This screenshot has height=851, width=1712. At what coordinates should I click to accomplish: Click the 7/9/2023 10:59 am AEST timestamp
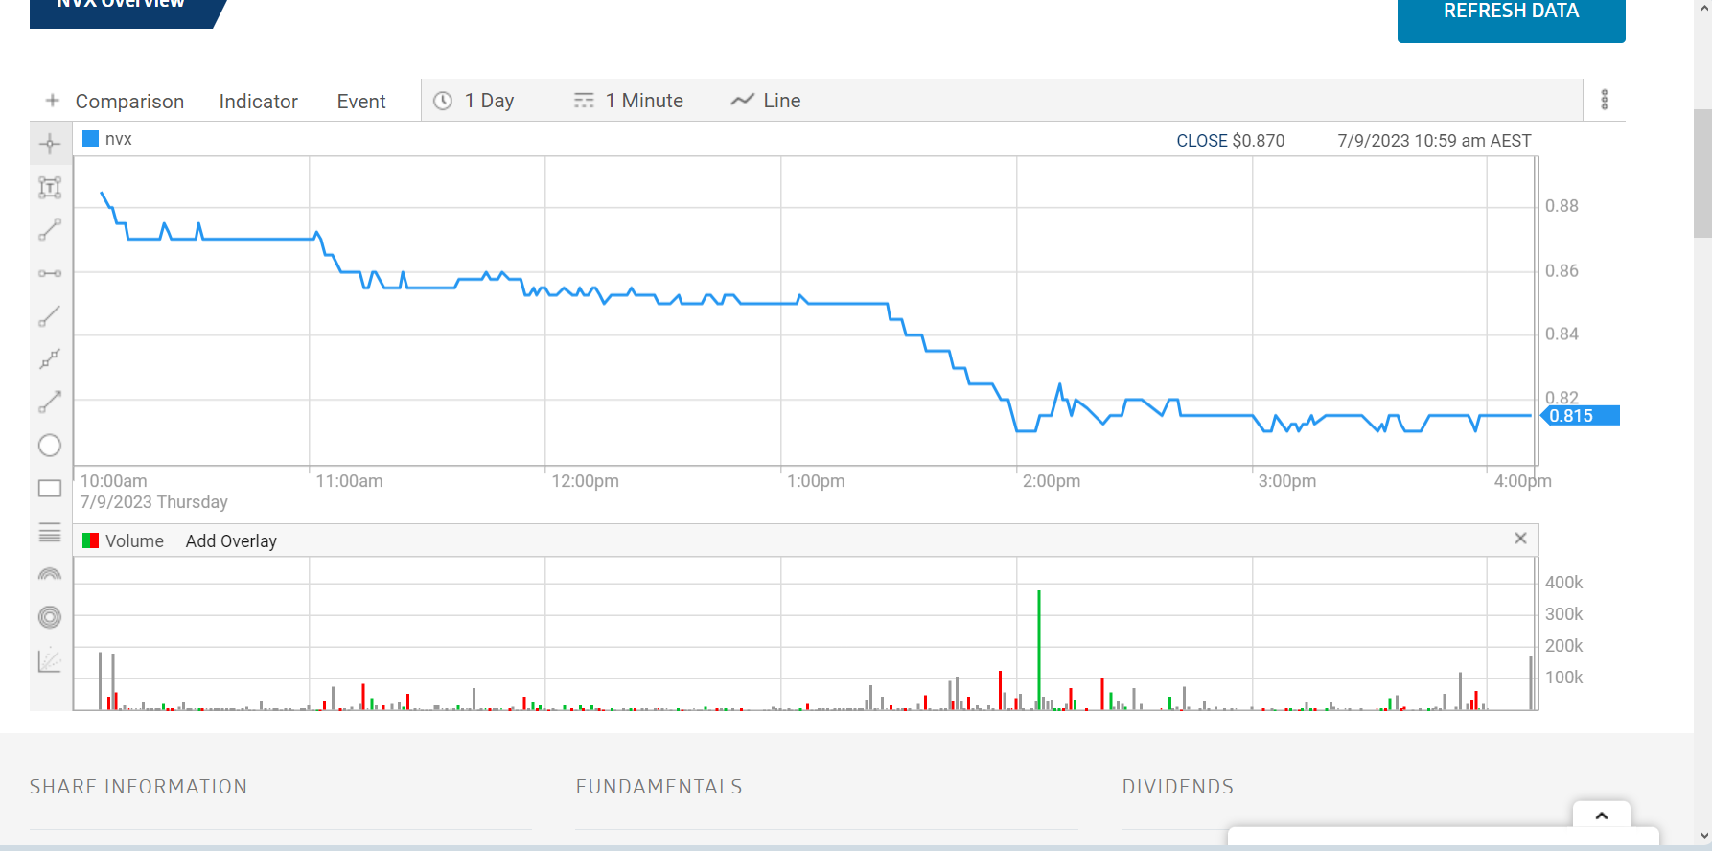(x=1435, y=141)
